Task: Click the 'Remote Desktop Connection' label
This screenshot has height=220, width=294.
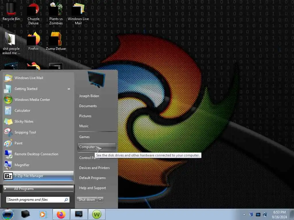Action: [x=36, y=154]
